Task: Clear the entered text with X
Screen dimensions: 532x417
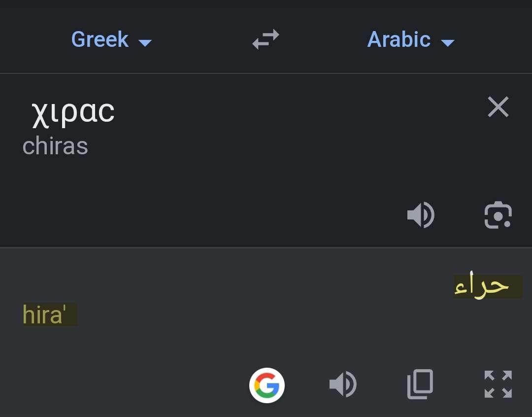Action: 498,107
